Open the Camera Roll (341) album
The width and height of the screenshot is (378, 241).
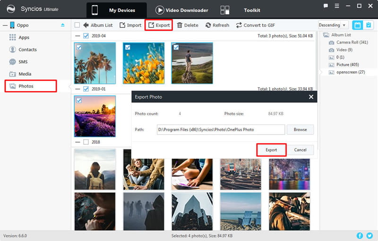349,42
